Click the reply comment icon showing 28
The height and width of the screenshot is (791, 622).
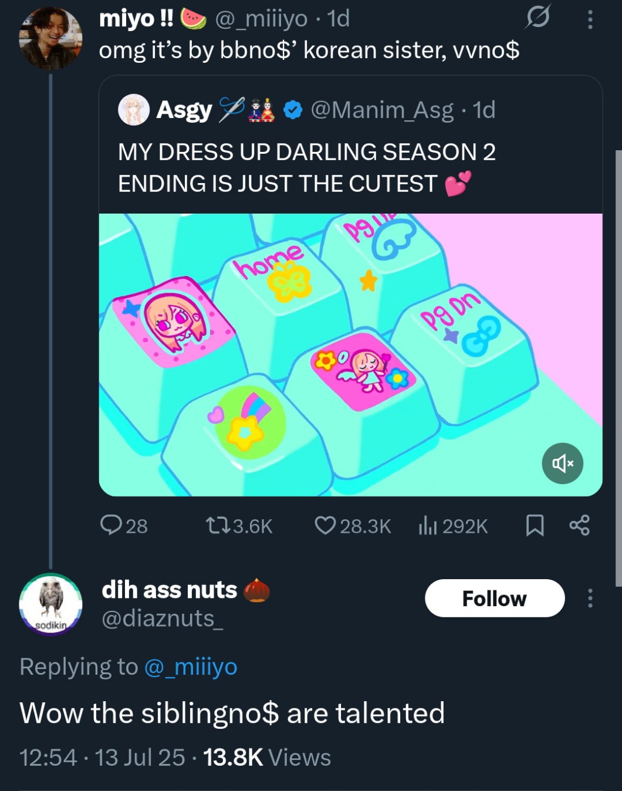[x=110, y=525]
